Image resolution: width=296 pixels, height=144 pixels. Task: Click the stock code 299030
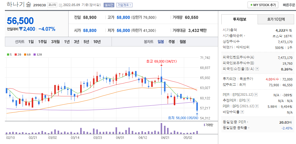point(39,5)
